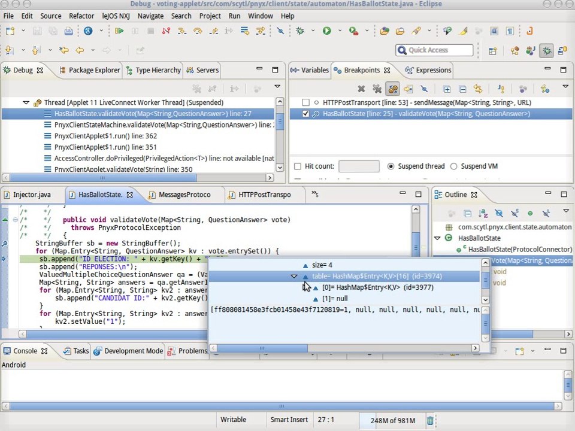Click Link with Debug View icon

(478, 89)
